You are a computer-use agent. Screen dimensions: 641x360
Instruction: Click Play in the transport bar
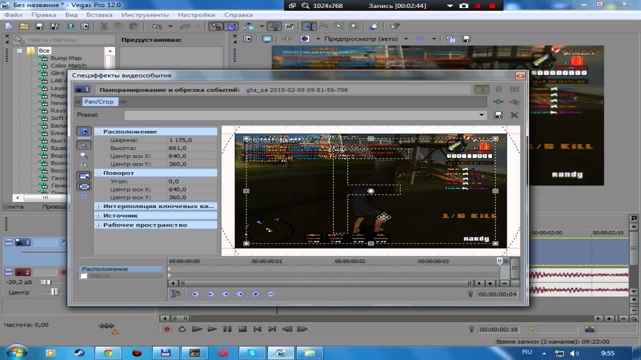(212, 329)
